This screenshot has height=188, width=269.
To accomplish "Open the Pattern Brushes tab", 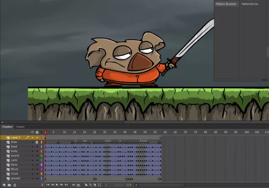I will click(226, 4).
